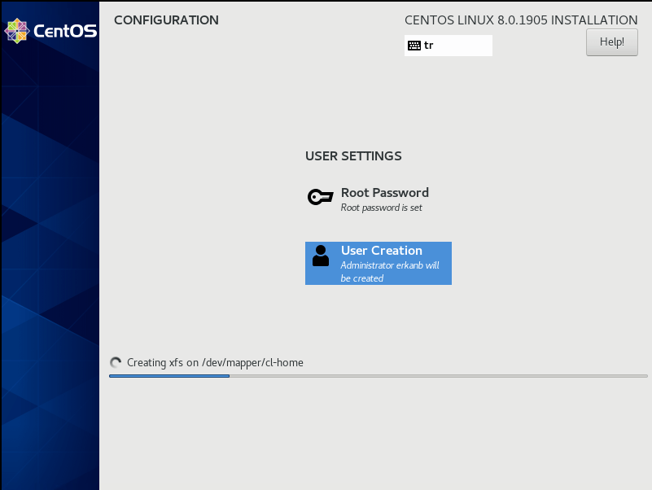This screenshot has height=490, width=652.
Task: Click the CONFIGURATION heading
Action: coord(166,20)
